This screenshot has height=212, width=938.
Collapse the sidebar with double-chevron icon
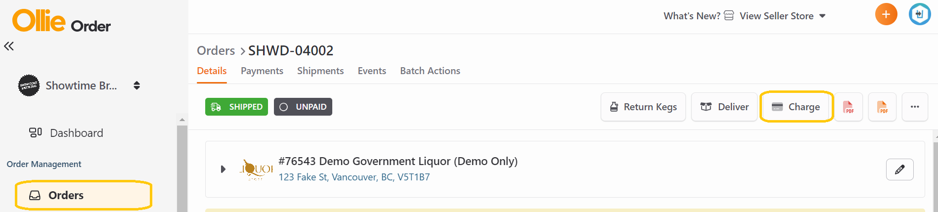tap(9, 46)
